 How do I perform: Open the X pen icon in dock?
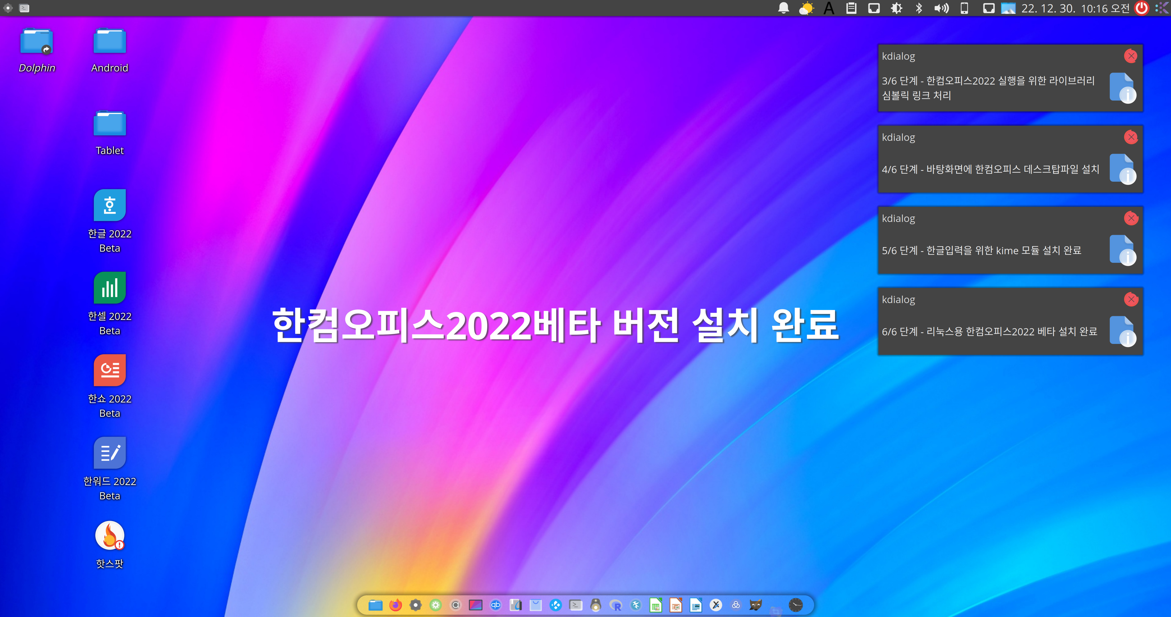pos(716,605)
